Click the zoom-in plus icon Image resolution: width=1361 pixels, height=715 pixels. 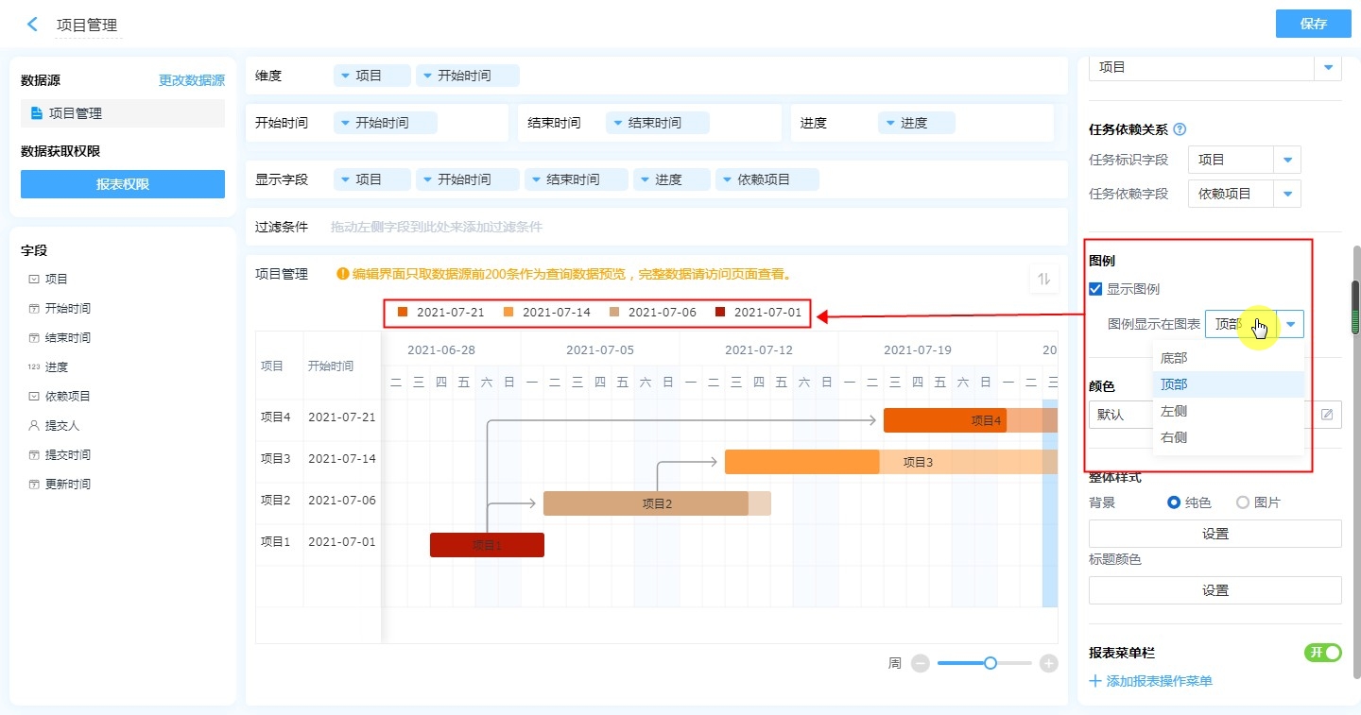1048,664
